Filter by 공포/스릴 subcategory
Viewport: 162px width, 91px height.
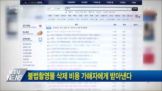pos(94,19)
